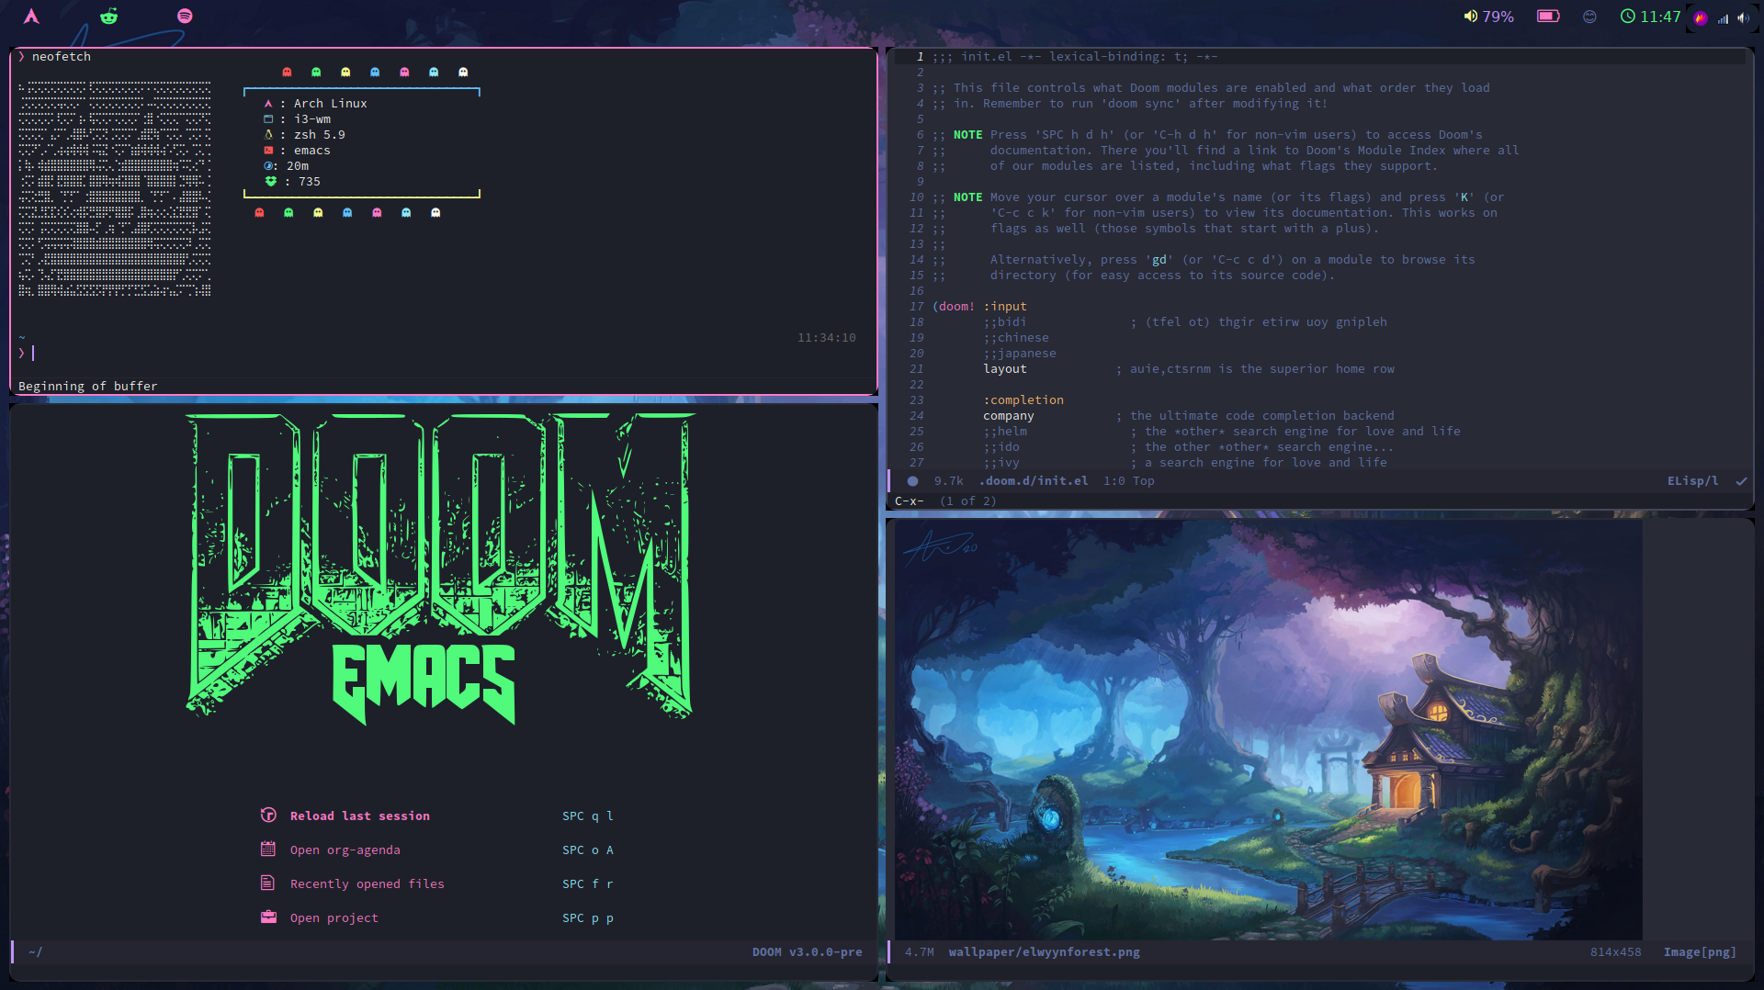Viewport: 1764px width, 990px height.
Task: Select the '735' package count text
Action: tap(310, 182)
